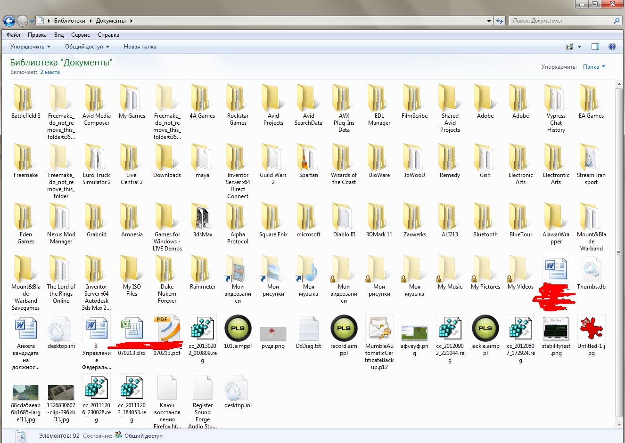Select the Rainmeter folder
The height and width of the screenshot is (443, 625).
203,272
